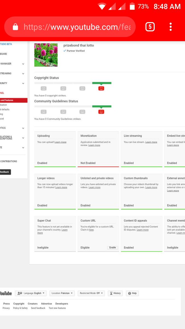This screenshot has width=185, height=329.
Task: Open the browser three-dot overflow menu
Action: pyautogui.click(x=170, y=27)
